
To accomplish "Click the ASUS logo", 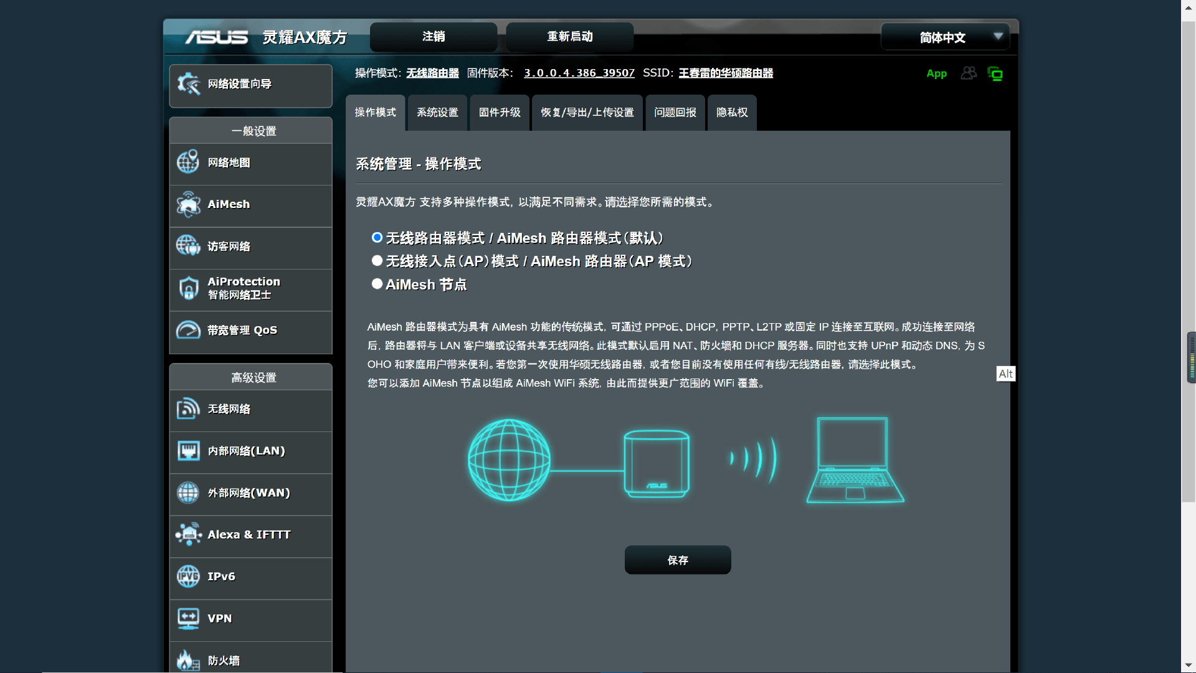I will pyautogui.click(x=217, y=37).
